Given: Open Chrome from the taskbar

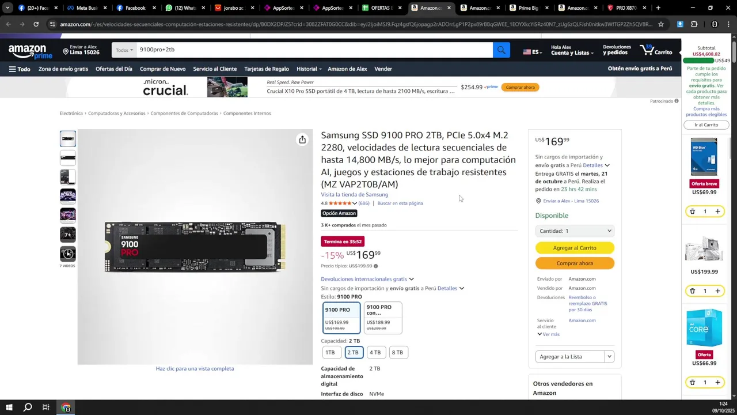Looking at the screenshot, I should pyautogui.click(x=66, y=408).
